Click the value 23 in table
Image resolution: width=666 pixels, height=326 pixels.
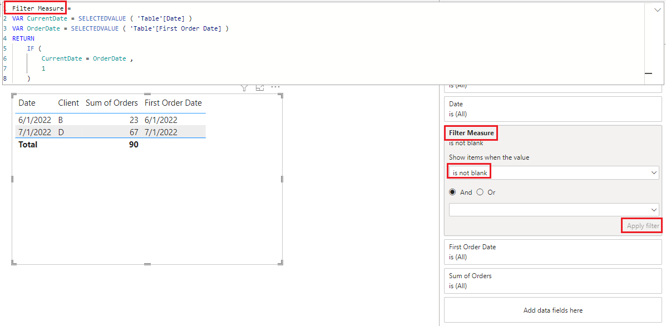coord(134,120)
